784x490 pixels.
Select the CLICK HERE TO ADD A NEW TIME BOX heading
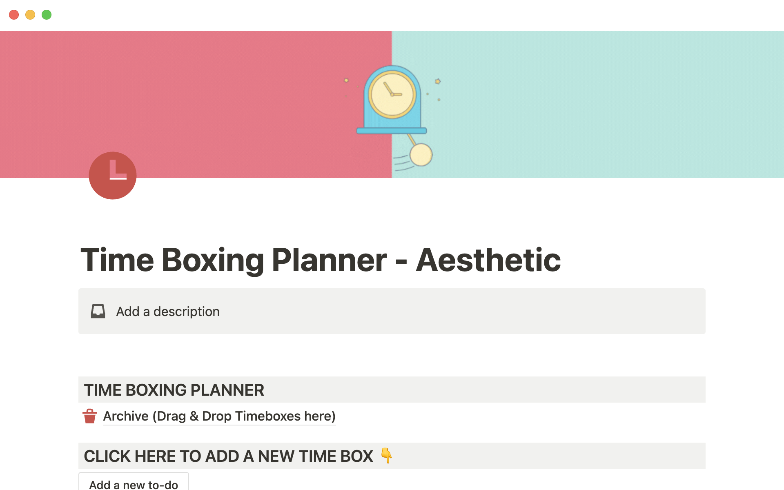(228, 456)
